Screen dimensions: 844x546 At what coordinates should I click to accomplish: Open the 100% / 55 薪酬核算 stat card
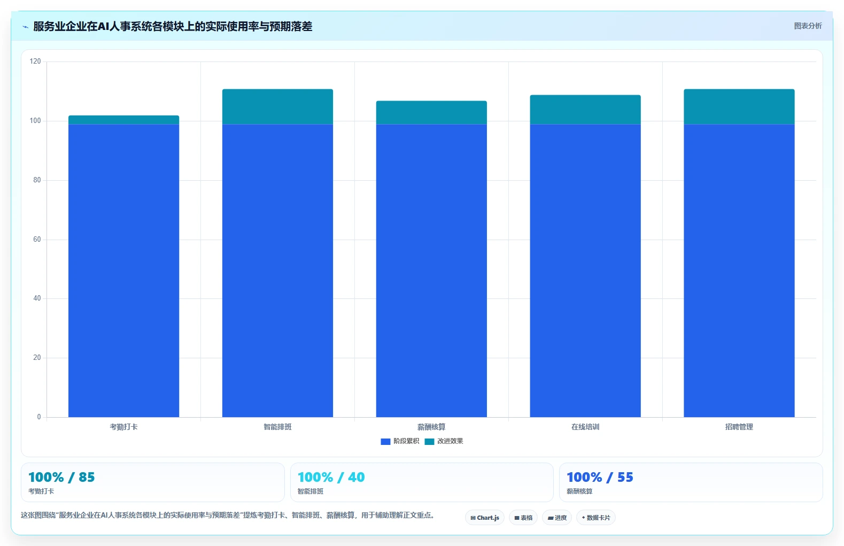tap(691, 482)
